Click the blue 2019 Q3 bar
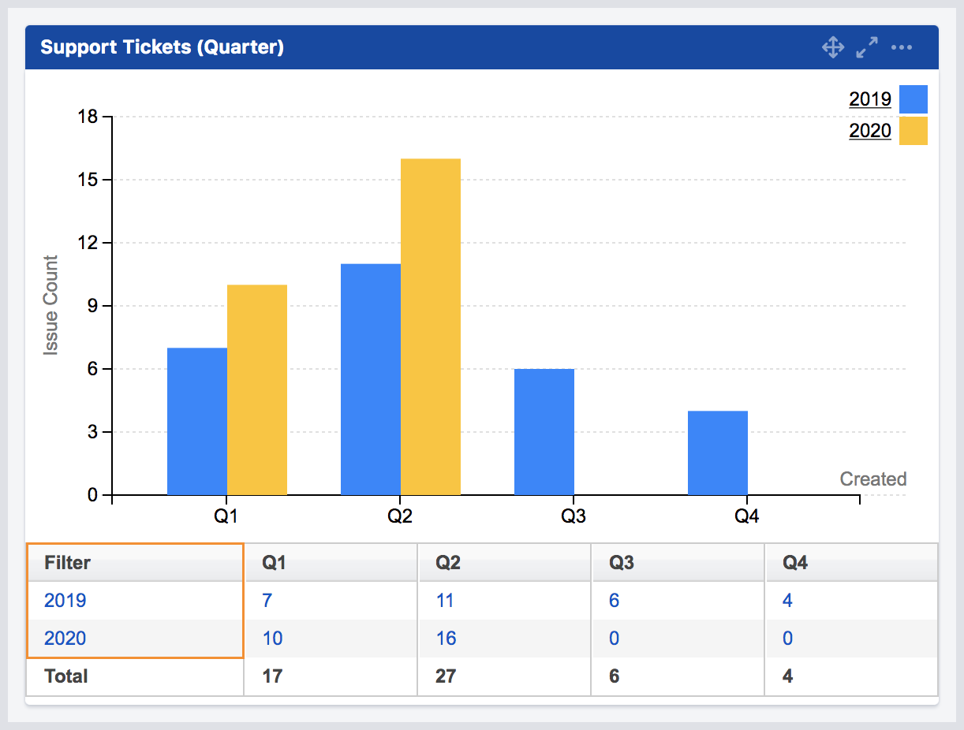Viewport: 964px width, 730px height. click(x=544, y=432)
